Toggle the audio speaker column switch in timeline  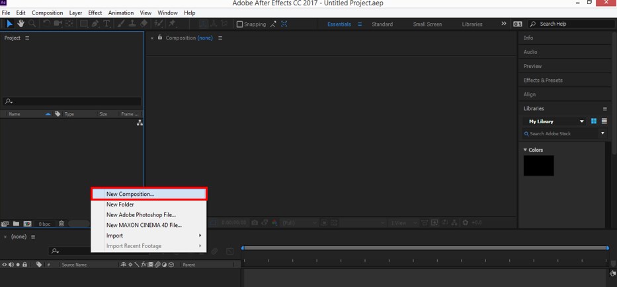click(x=11, y=265)
